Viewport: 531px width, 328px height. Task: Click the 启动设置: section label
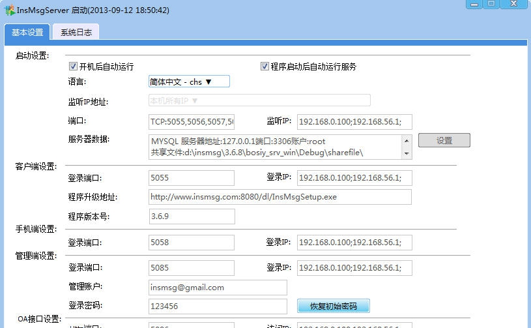(x=32, y=55)
